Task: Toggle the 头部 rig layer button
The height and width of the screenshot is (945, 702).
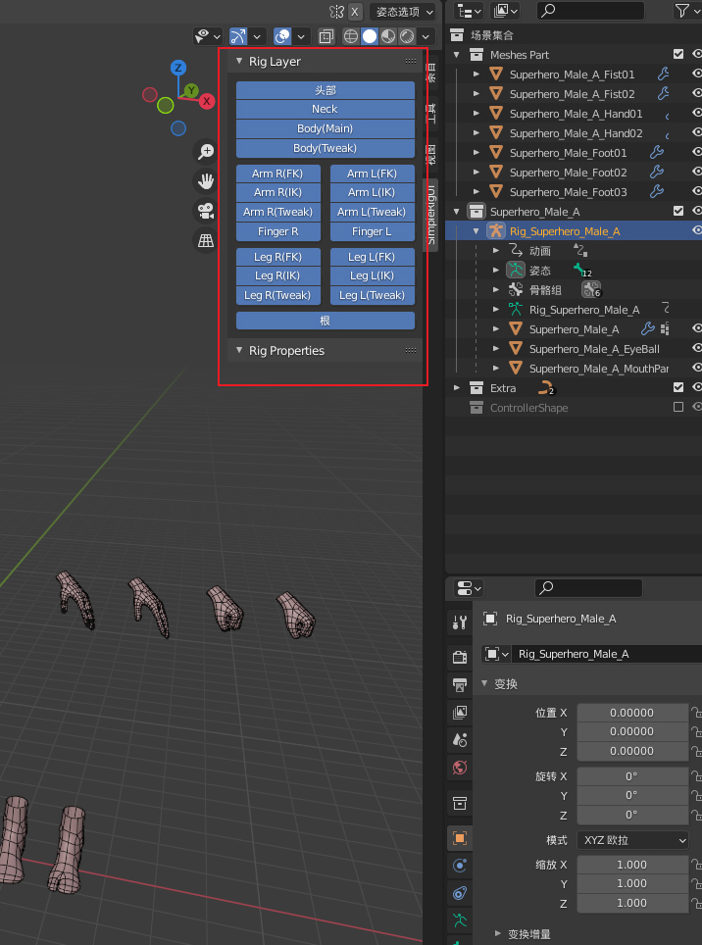Action: pyautogui.click(x=326, y=90)
